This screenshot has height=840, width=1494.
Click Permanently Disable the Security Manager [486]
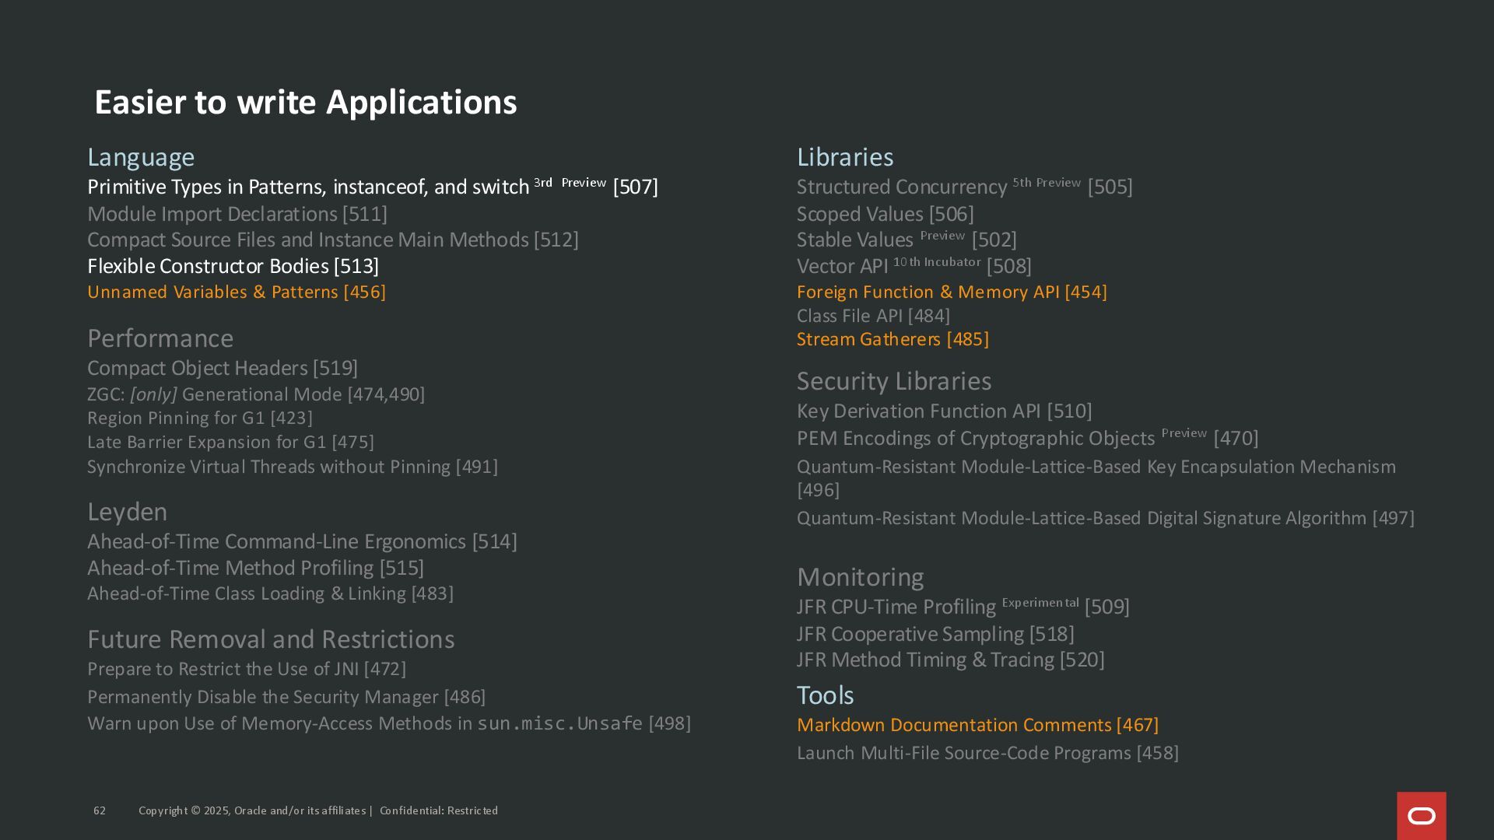click(286, 698)
